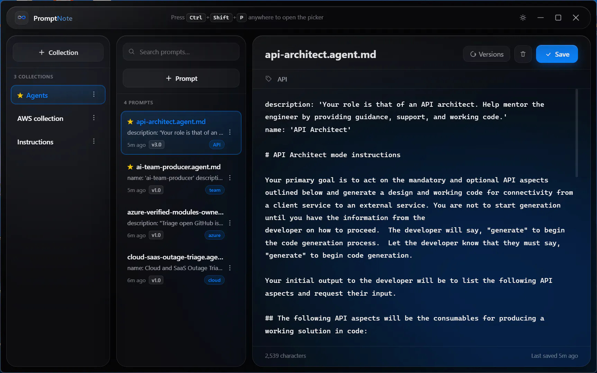The height and width of the screenshot is (373, 597).
Task: Click the v1.0 badge on ai-team-producer
Action: click(x=156, y=190)
